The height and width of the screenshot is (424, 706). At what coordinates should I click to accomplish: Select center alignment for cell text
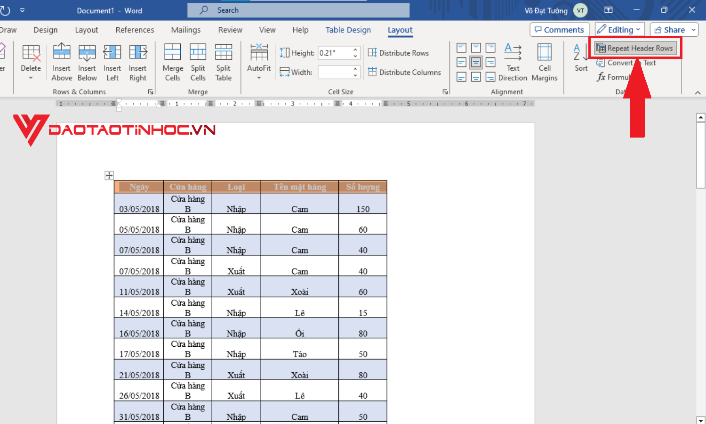coord(475,62)
